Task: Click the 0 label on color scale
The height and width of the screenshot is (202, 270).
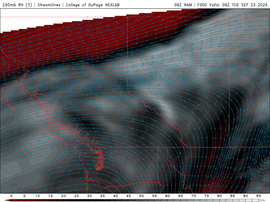Action: (x=11, y=196)
